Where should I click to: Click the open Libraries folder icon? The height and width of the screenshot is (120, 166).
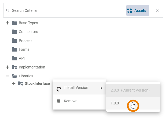tap(15, 76)
